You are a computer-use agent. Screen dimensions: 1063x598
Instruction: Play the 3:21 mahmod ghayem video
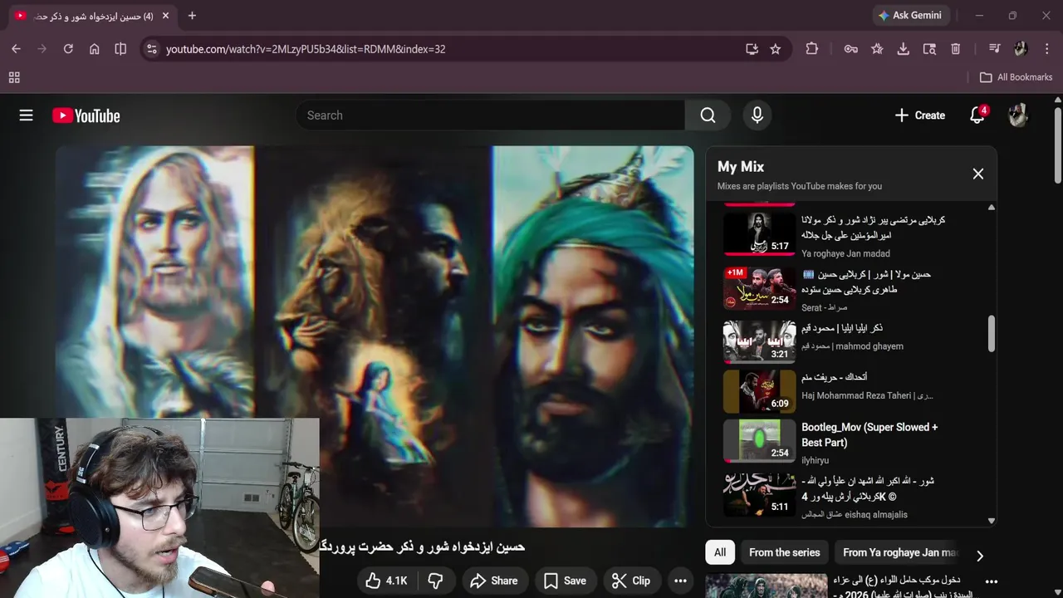(x=850, y=341)
